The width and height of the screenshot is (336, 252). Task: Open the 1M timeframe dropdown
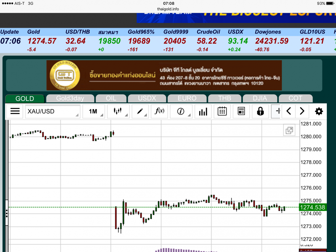coord(94,111)
